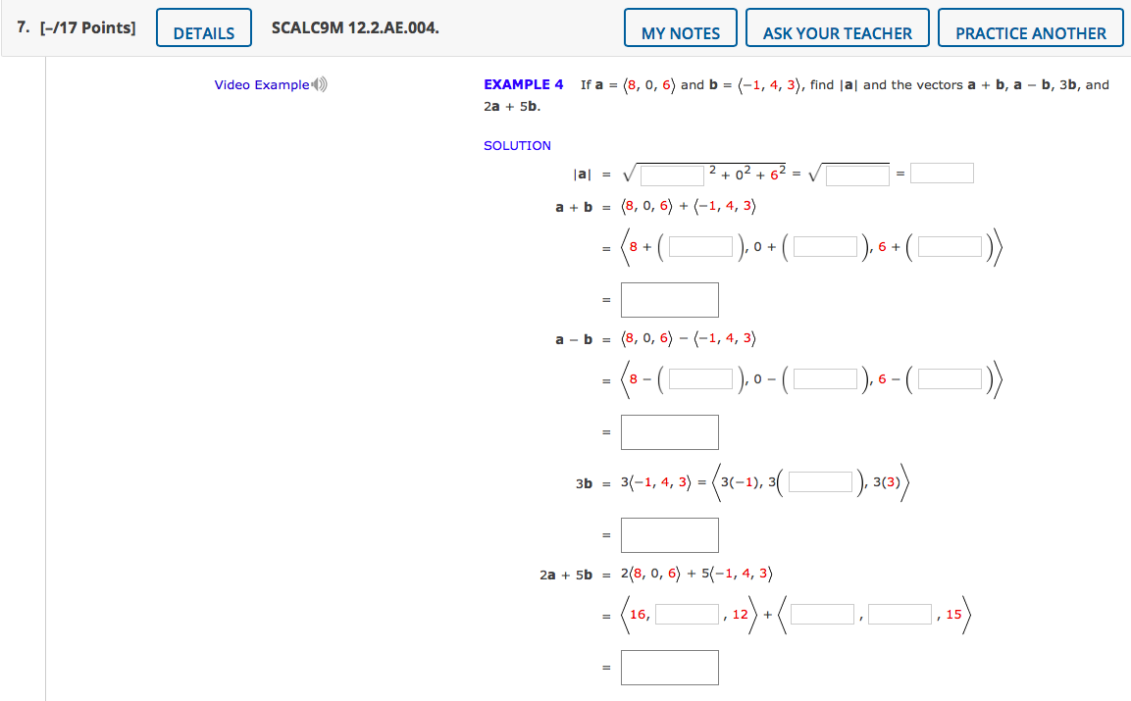This screenshot has height=701, width=1131.
Task: Click the answer box inside 3b expression
Action: pos(821,481)
